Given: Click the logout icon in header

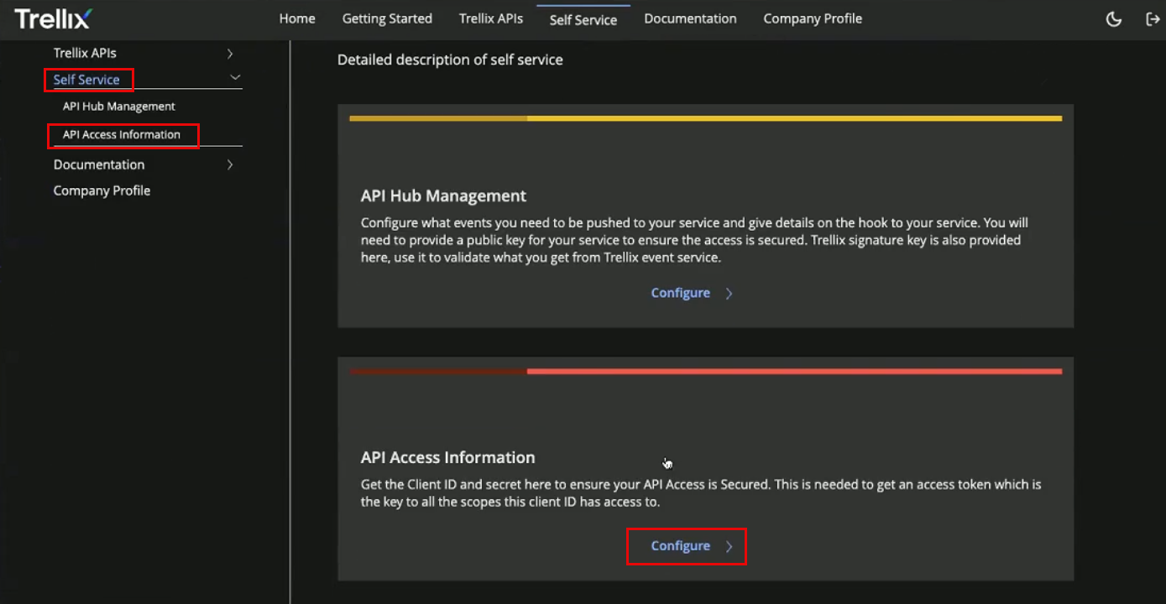Looking at the screenshot, I should coord(1153,19).
